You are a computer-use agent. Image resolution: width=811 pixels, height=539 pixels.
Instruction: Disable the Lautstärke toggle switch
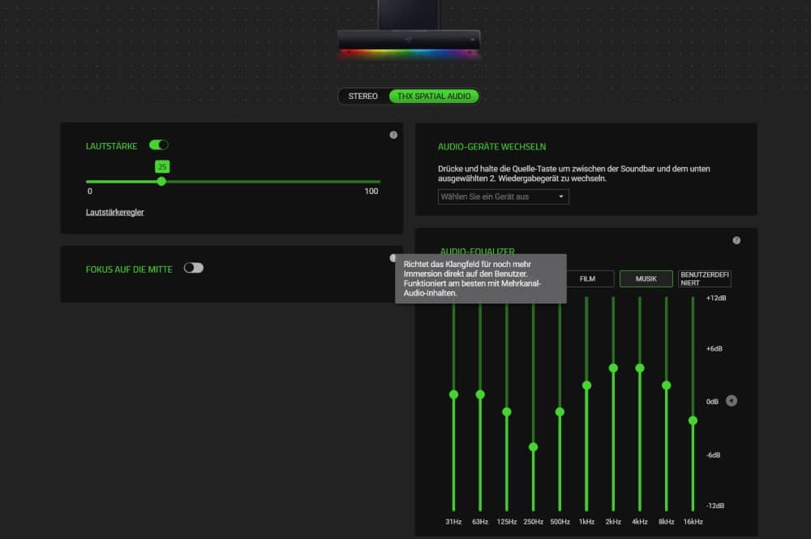point(159,145)
